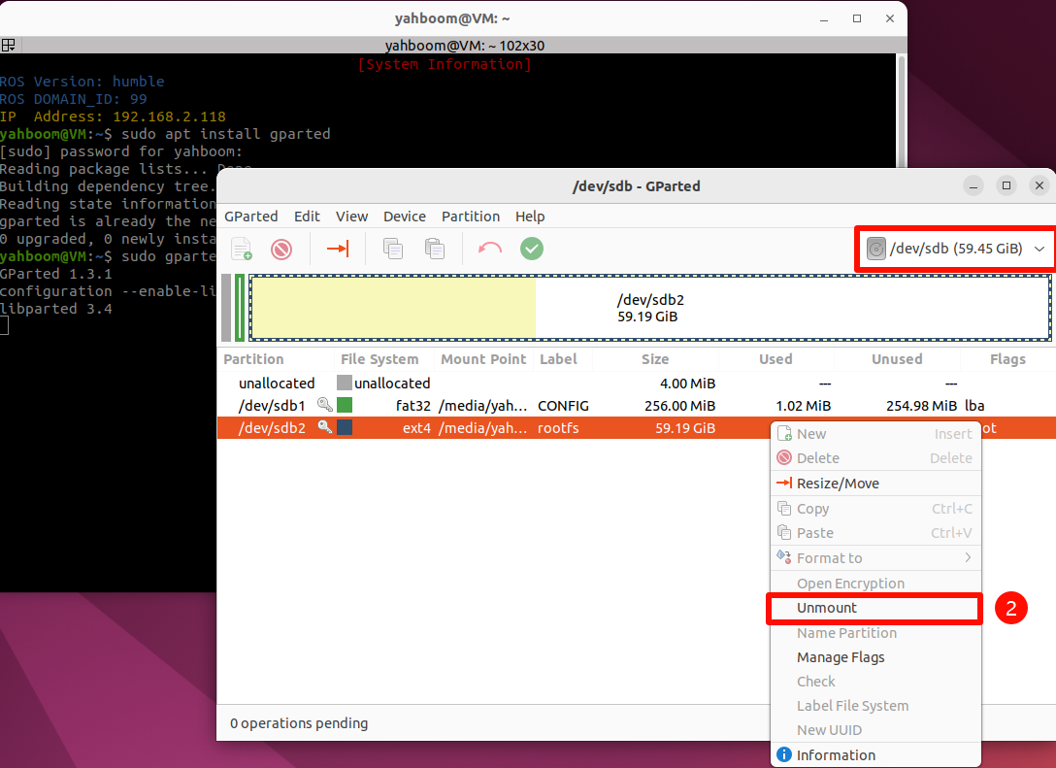Click the 1.02 MiB used cell

(x=803, y=406)
